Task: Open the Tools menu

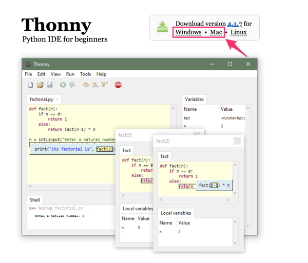Action: [85, 74]
